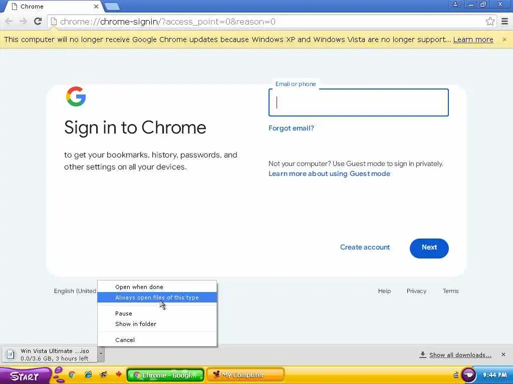Cancel the download from menu
The image size is (513, 384).
click(x=157, y=340)
